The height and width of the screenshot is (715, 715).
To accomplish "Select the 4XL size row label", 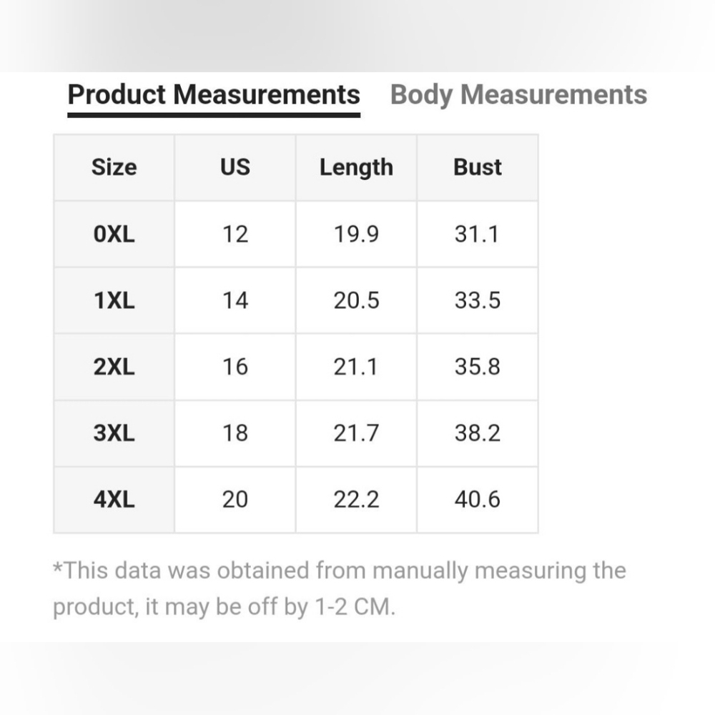I will [114, 499].
